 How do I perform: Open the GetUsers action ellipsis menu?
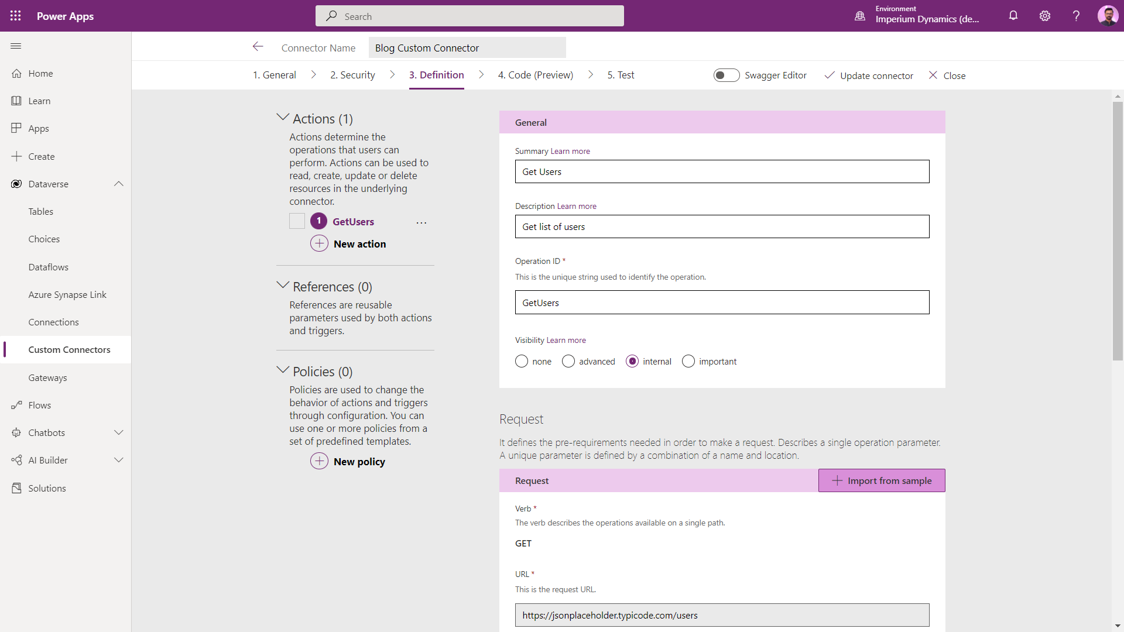coord(421,222)
